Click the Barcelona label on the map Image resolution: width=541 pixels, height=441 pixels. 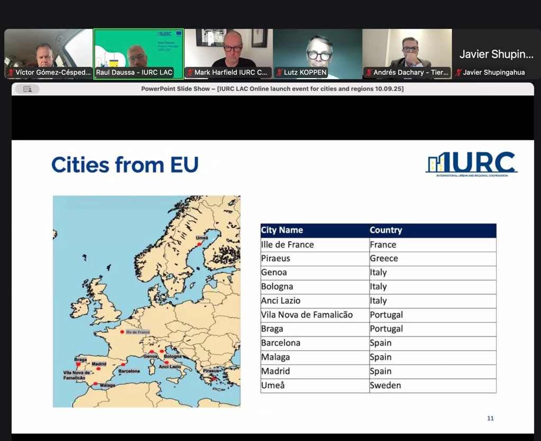(129, 371)
